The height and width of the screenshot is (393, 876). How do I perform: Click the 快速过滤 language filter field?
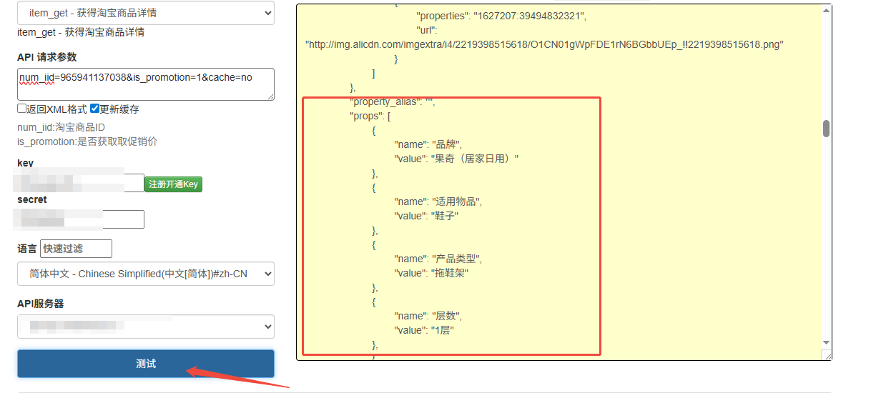76,249
